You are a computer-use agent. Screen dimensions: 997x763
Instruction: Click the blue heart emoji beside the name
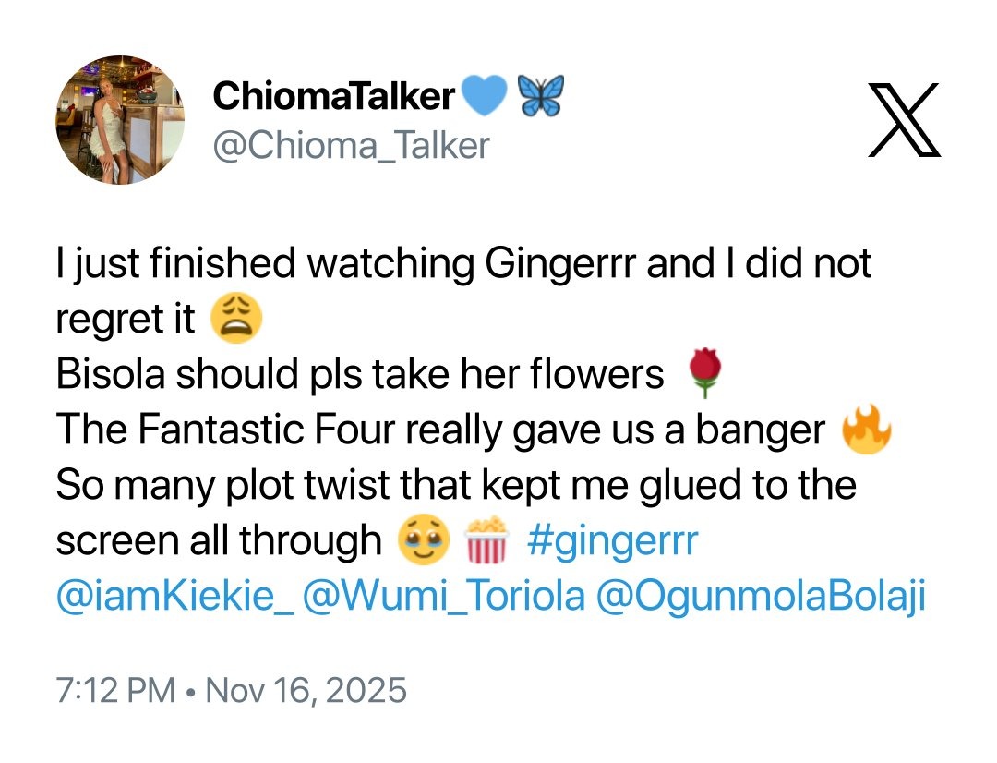[483, 96]
